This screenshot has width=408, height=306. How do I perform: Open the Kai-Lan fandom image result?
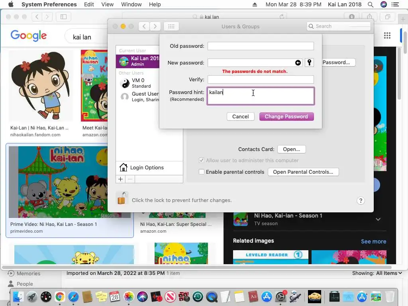coord(41,85)
